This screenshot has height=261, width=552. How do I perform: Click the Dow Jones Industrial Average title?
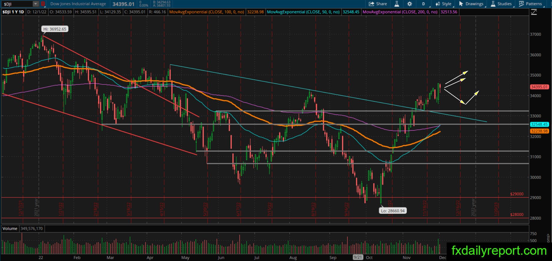[78, 4]
